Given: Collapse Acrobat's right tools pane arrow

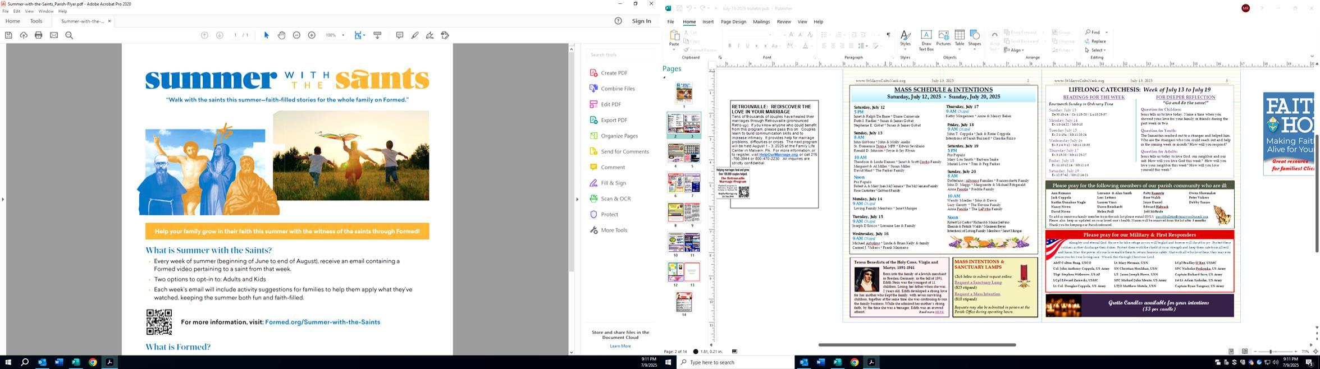Looking at the screenshot, I should pyautogui.click(x=577, y=199).
